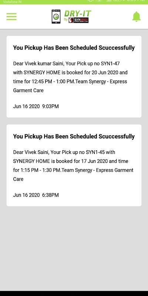Tap the Jun 16 2020 6:38PM timestamp

pyautogui.click(x=36, y=195)
